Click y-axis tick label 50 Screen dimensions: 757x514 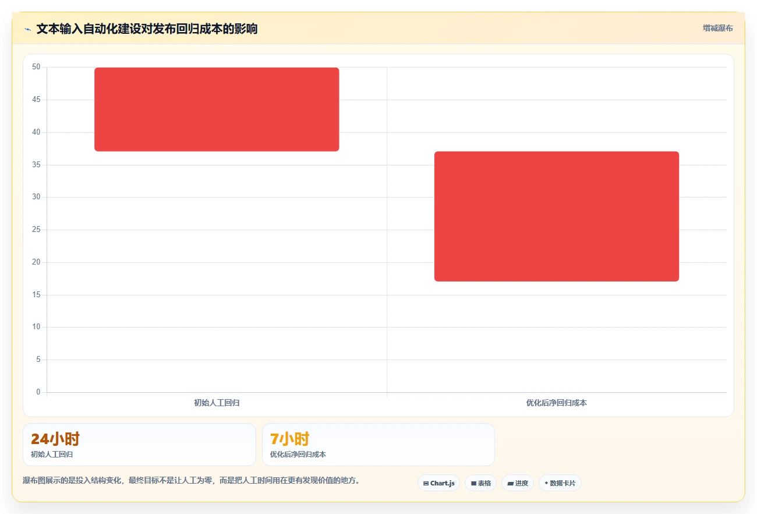tap(36, 67)
